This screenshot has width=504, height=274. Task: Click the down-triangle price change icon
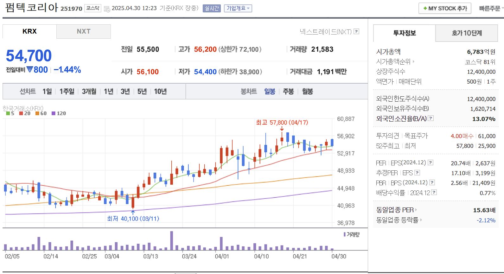pyautogui.click(x=30, y=69)
